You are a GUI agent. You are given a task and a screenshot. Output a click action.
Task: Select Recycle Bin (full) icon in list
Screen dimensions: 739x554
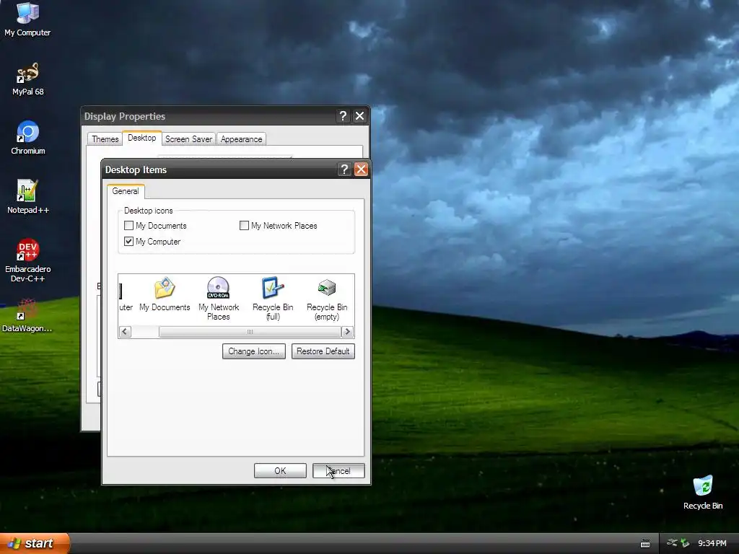[x=273, y=299]
